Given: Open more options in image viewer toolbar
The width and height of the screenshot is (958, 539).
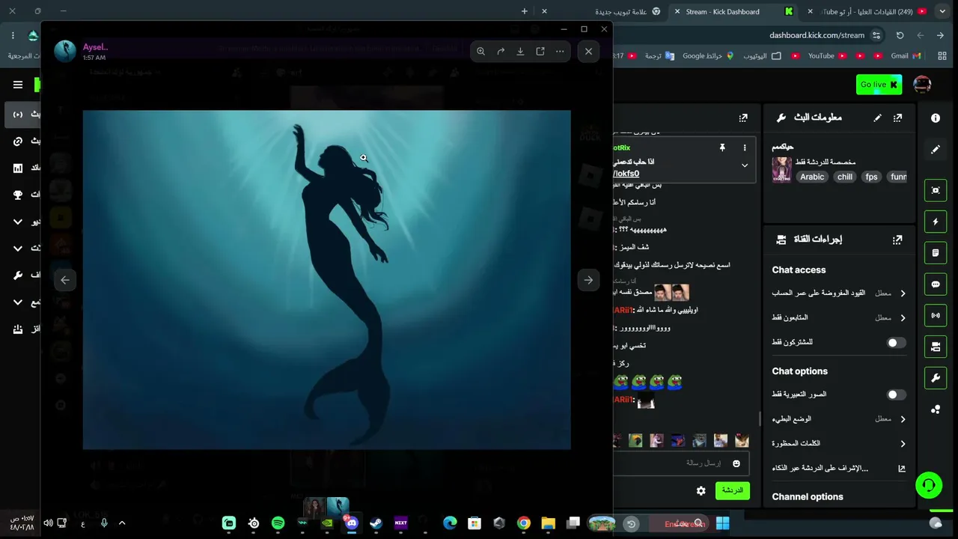Looking at the screenshot, I should [x=560, y=52].
